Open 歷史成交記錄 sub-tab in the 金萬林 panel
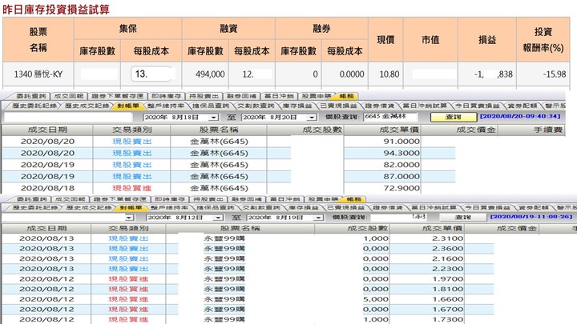577x324 pixels. coord(87,106)
